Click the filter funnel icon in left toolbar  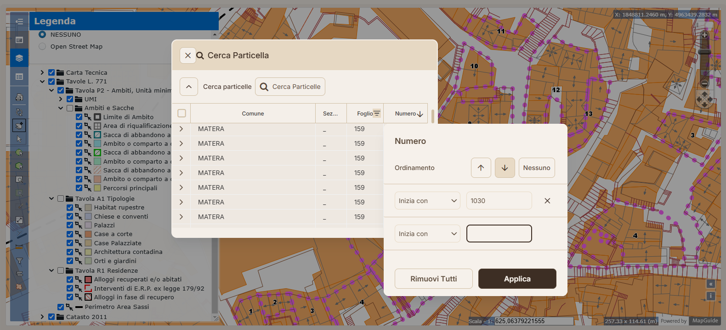pyautogui.click(x=19, y=261)
